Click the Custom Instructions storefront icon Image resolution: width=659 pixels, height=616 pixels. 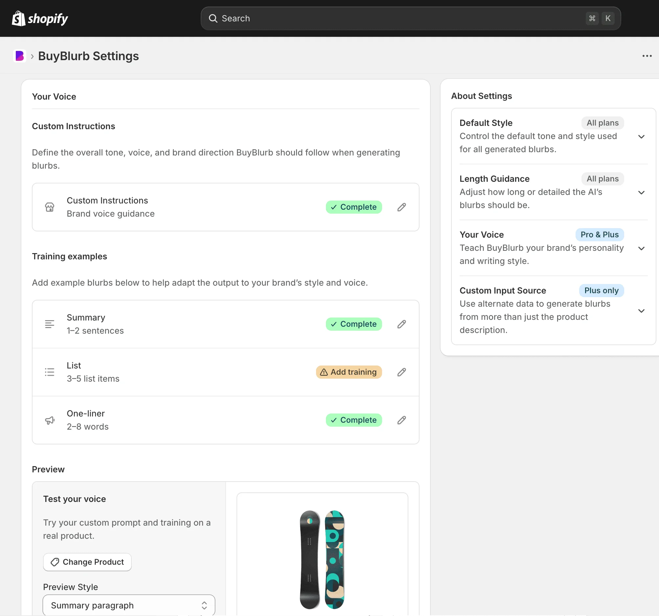tap(50, 207)
